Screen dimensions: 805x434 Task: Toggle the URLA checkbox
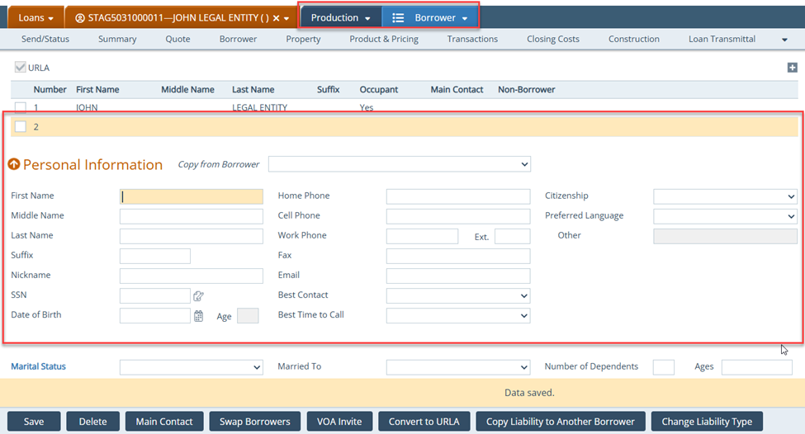point(21,68)
